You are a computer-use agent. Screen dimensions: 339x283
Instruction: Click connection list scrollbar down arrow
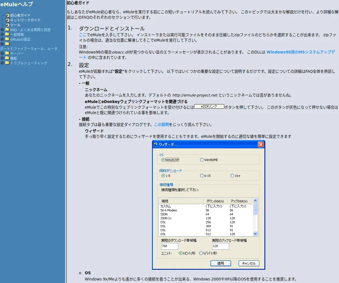255,234
